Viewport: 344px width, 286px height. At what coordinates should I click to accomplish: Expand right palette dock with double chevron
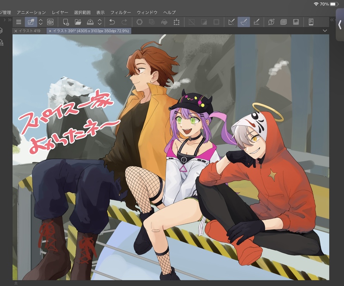[x=332, y=20]
